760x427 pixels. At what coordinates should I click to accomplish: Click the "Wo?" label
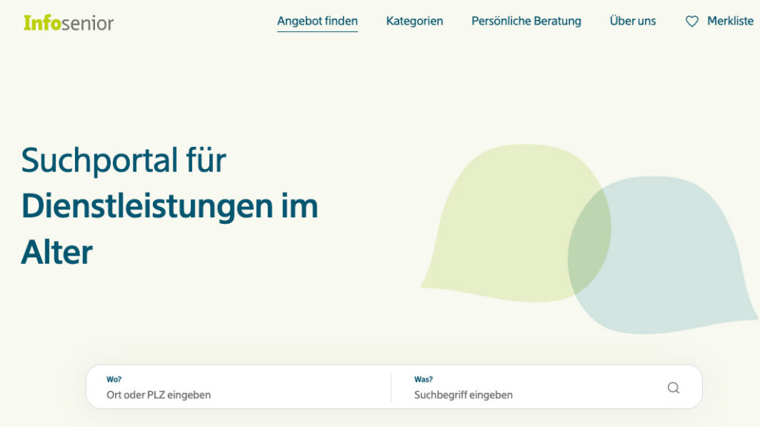click(114, 379)
